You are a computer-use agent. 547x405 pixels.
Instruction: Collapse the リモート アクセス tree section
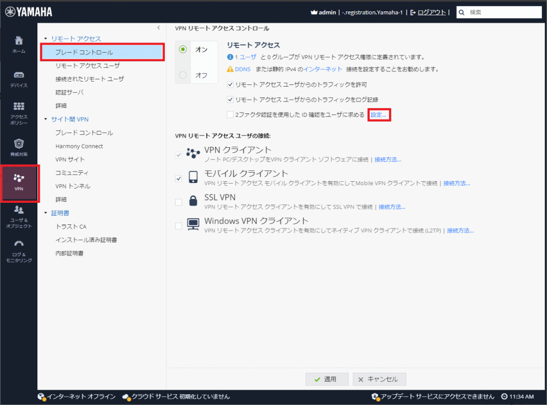pos(46,39)
